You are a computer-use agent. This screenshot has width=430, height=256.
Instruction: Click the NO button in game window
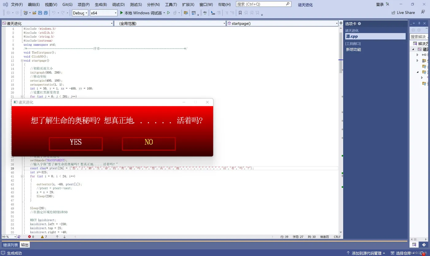point(149,144)
